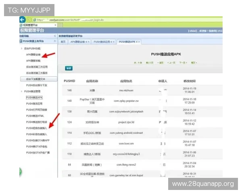
Task: Click the PUSHID column header
Action: [69, 81]
